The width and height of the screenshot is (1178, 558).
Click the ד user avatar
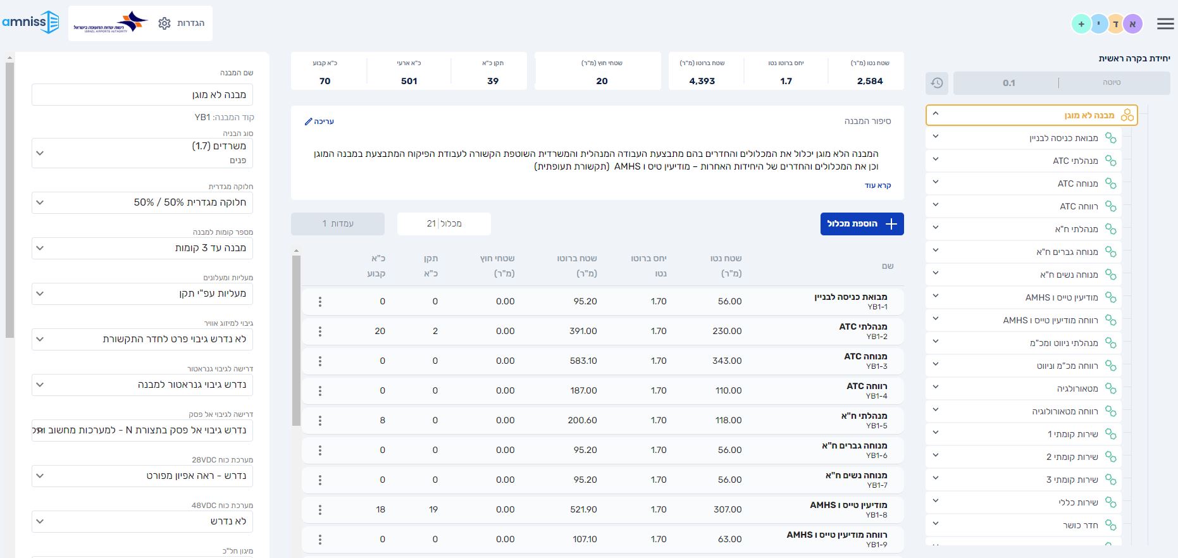(x=1116, y=24)
